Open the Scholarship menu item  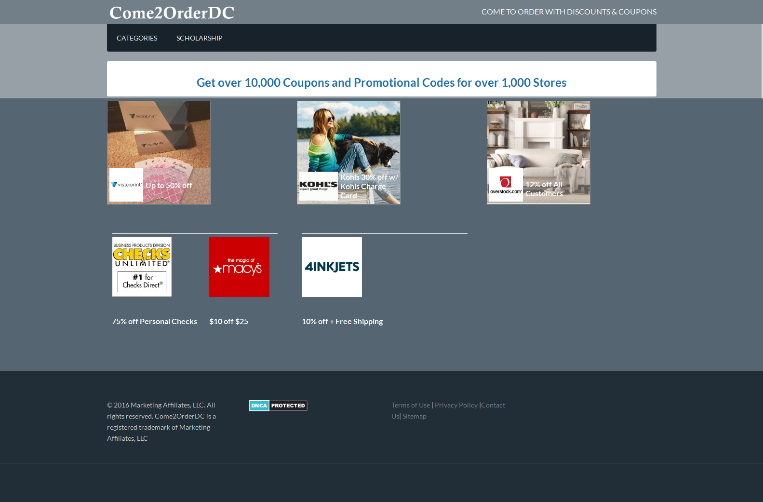tap(199, 38)
